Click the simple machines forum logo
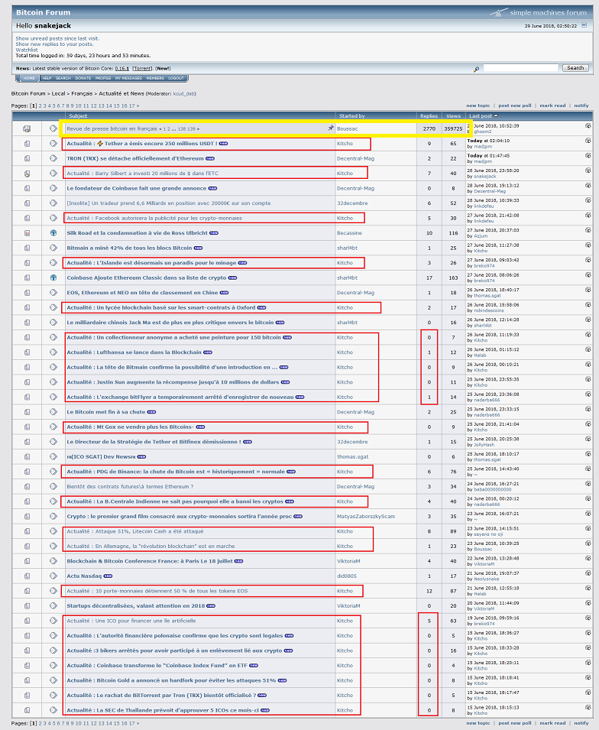599x730 pixels. [538, 12]
